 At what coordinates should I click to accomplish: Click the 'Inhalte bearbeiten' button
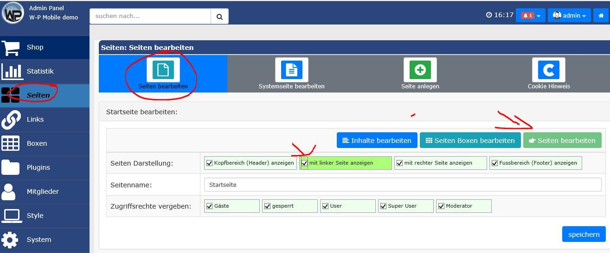point(377,140)
